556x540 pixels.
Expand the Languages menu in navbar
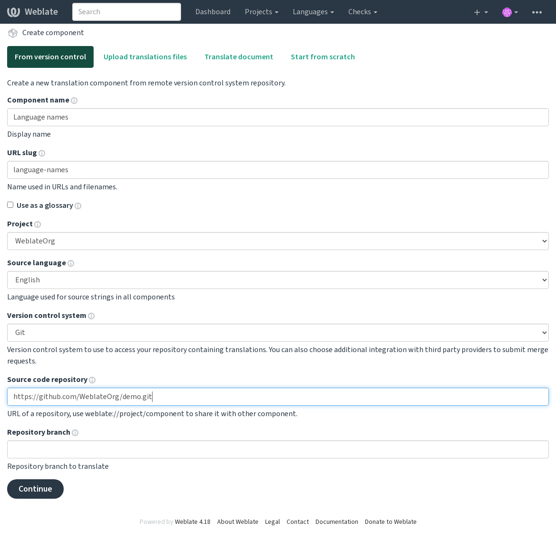(313, 12)
